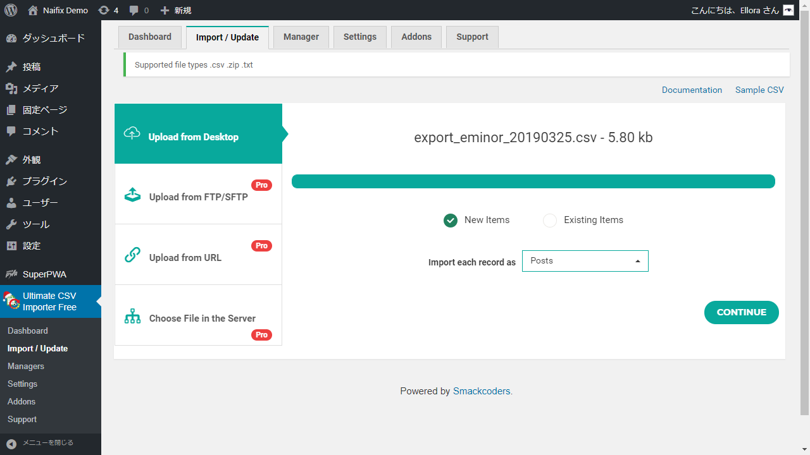This screenshot has height=455, width=810.
Task: Open Dashboard in the plugin submenu
Action: 28,331
